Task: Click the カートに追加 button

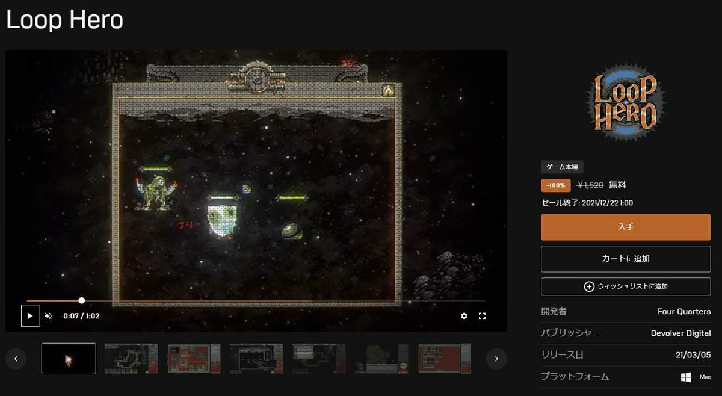Action: (626, 259)
